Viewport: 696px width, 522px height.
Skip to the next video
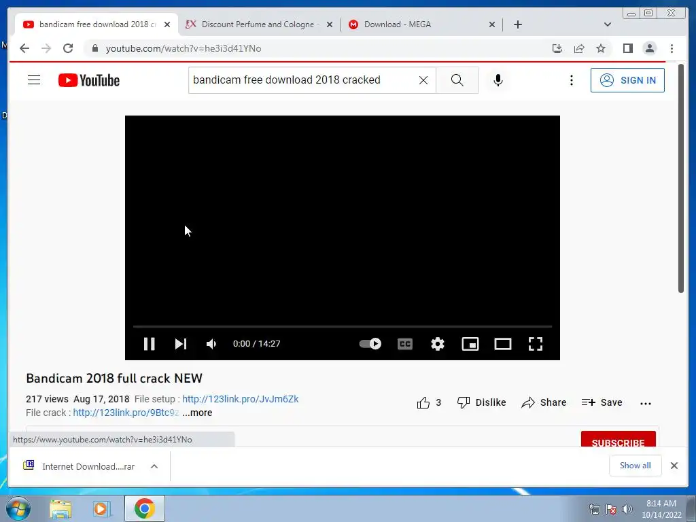pos(180,343)
